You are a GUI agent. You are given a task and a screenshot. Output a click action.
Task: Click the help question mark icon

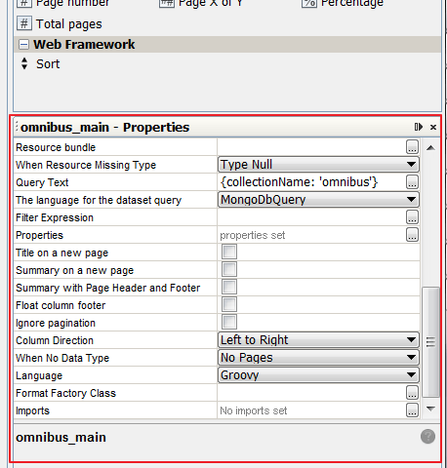pos(427,437)
